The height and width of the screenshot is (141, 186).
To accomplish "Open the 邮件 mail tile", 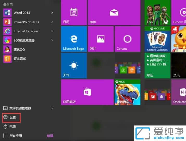I will [114, 12].
